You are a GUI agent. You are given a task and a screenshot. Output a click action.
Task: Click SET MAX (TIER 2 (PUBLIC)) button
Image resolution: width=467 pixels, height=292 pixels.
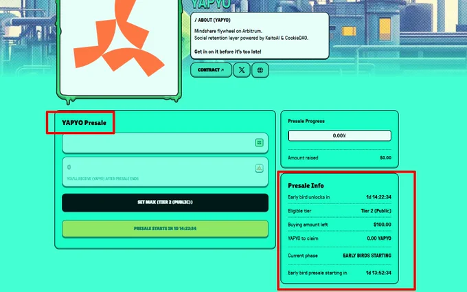click(x=165, y=202)
